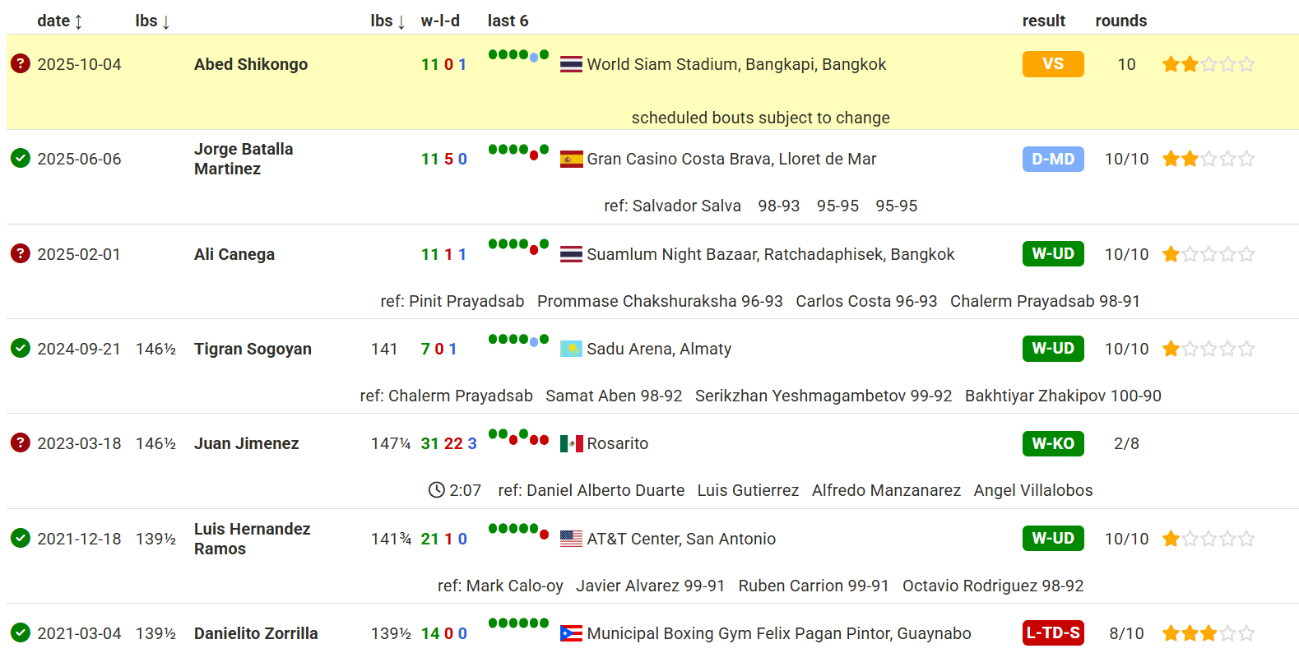Click the red L-TD-S result badge

pos(1052,632)
